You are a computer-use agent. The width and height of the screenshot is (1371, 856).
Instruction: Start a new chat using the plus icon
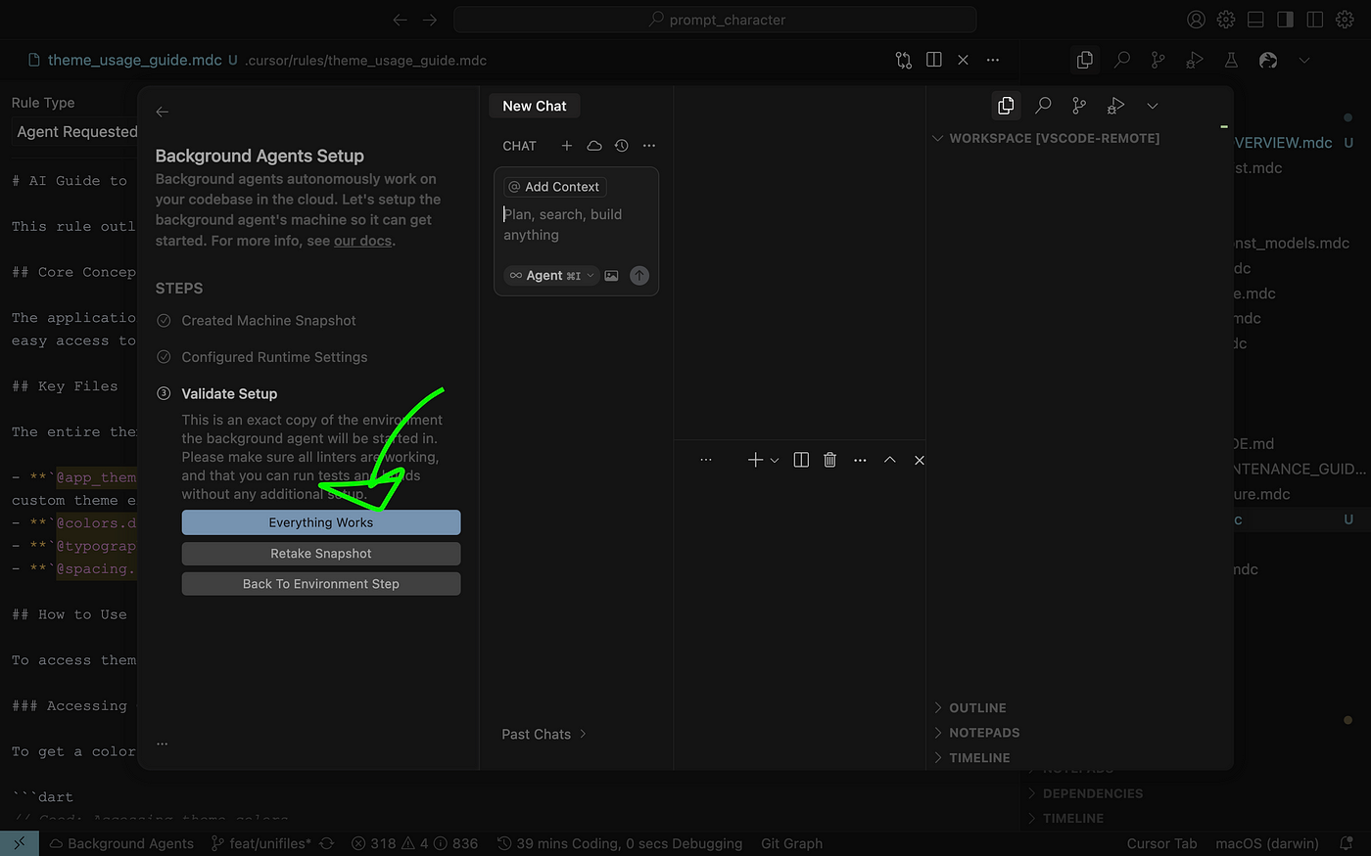[567, 145]
